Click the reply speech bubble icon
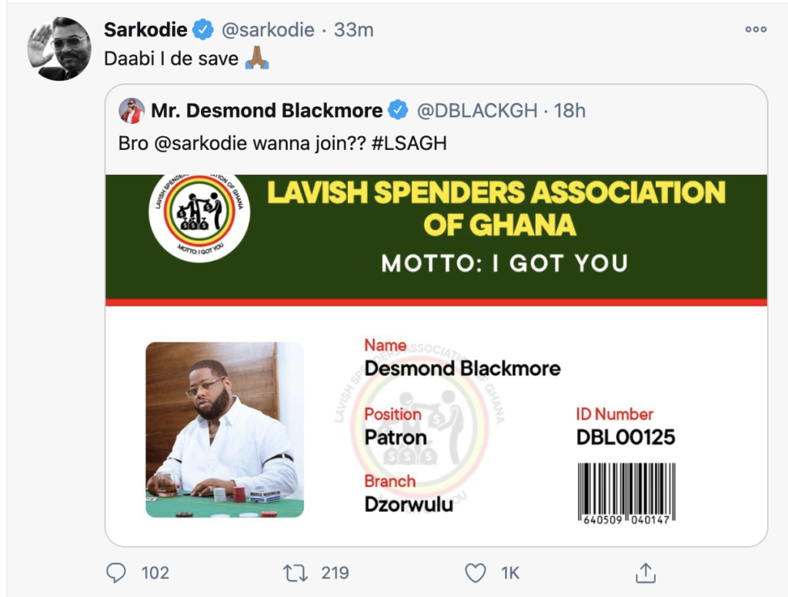 click(115, 572)
